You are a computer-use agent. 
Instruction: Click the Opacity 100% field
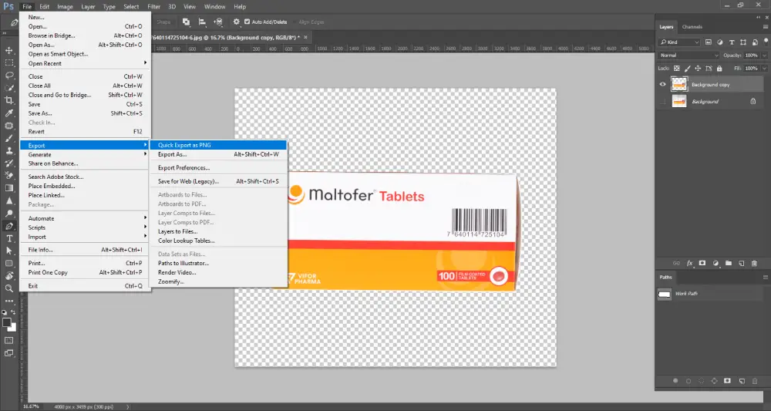click(752, 56)
